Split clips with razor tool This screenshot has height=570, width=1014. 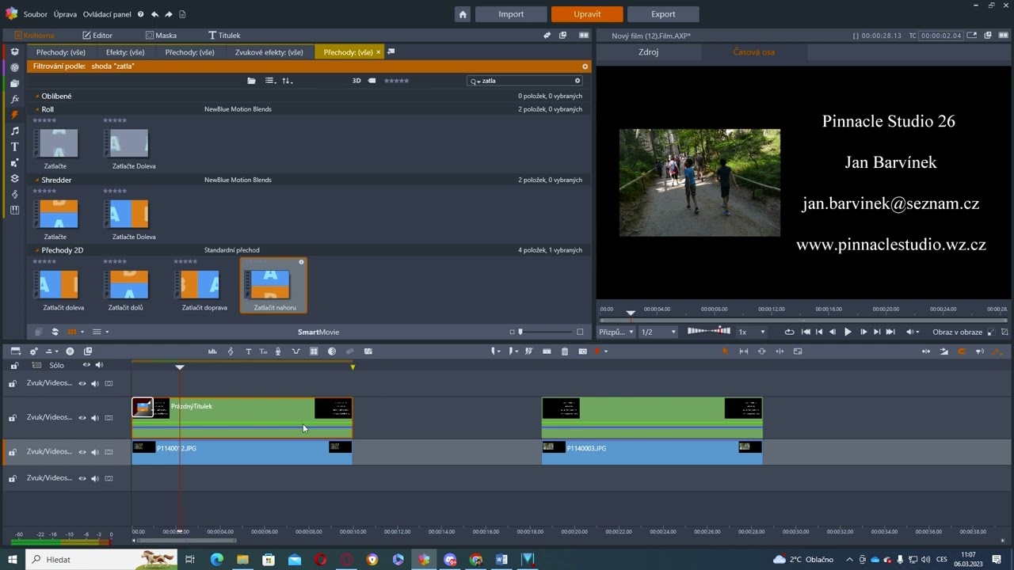coord(528,351)
